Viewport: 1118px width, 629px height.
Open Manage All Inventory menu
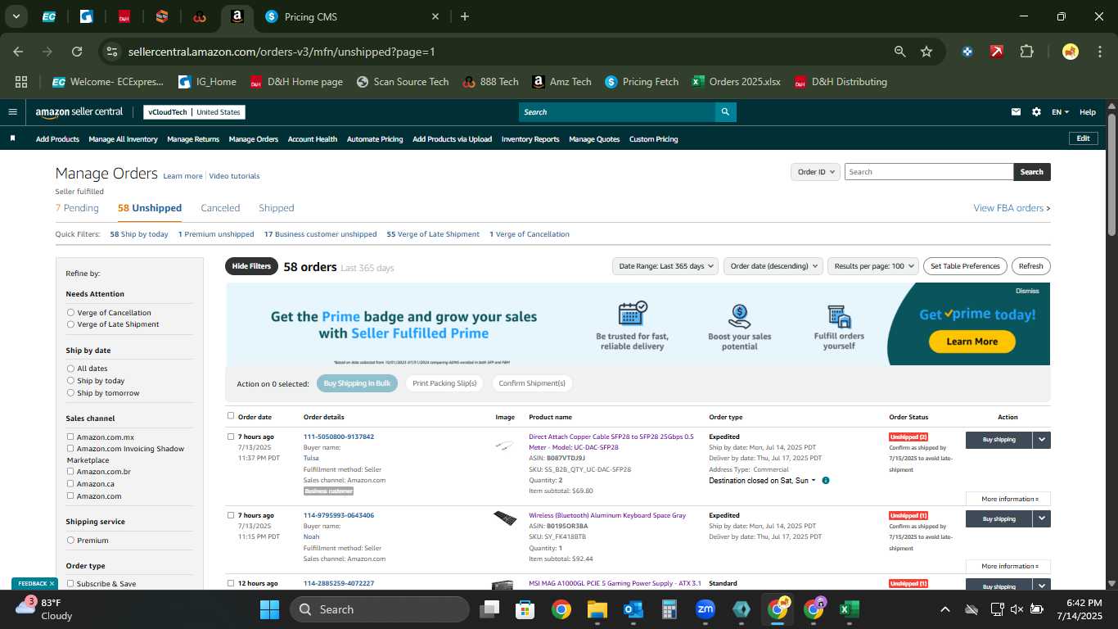click(x=123, y=139)
